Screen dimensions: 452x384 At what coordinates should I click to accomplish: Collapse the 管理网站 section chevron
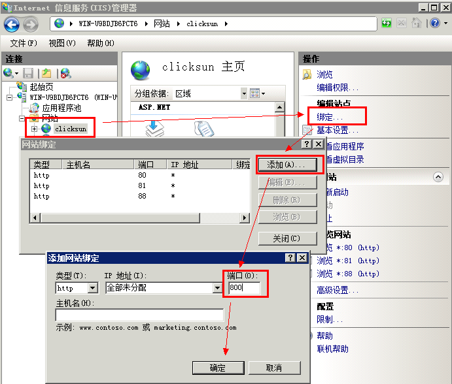tap(438, 177)
